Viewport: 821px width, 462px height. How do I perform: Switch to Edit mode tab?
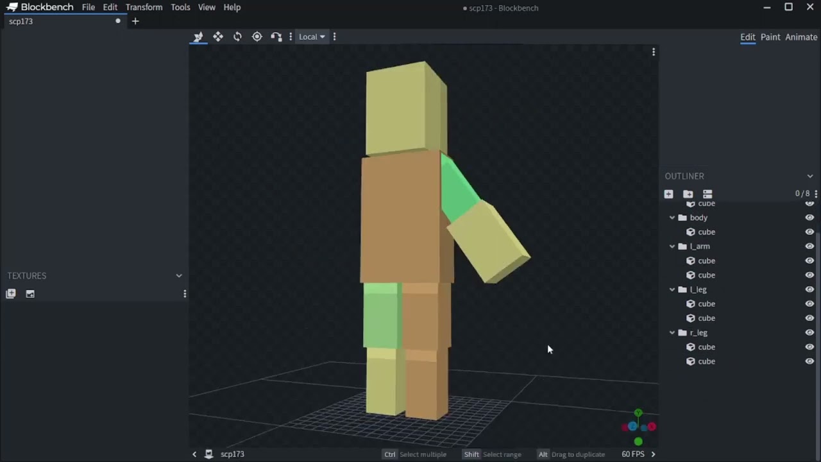click(748, 37)
